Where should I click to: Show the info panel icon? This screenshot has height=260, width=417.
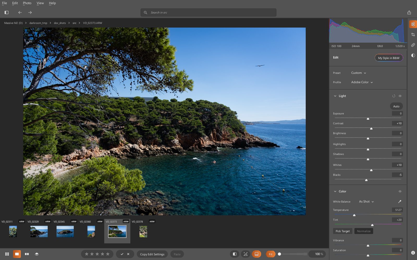coord(413,253)
